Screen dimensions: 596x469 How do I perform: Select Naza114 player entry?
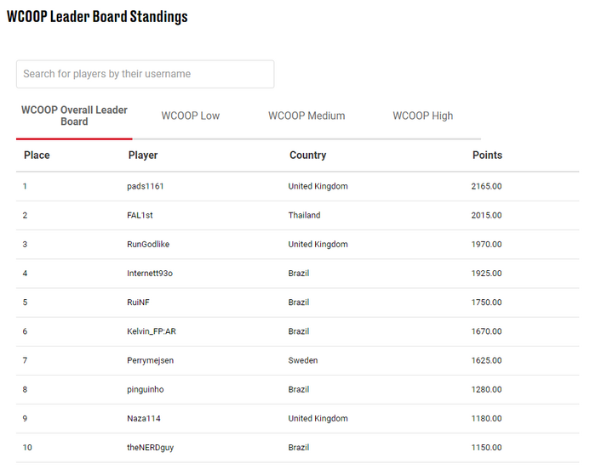click(x=144, y=419)
